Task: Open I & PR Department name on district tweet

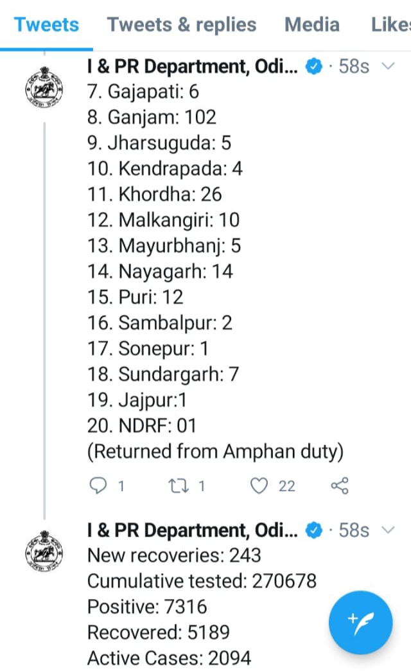Action: [x=193, y=66]
